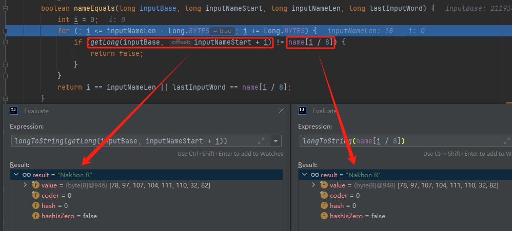Select left "hash = 0" row
512x231 pixels.
point(146,205)
